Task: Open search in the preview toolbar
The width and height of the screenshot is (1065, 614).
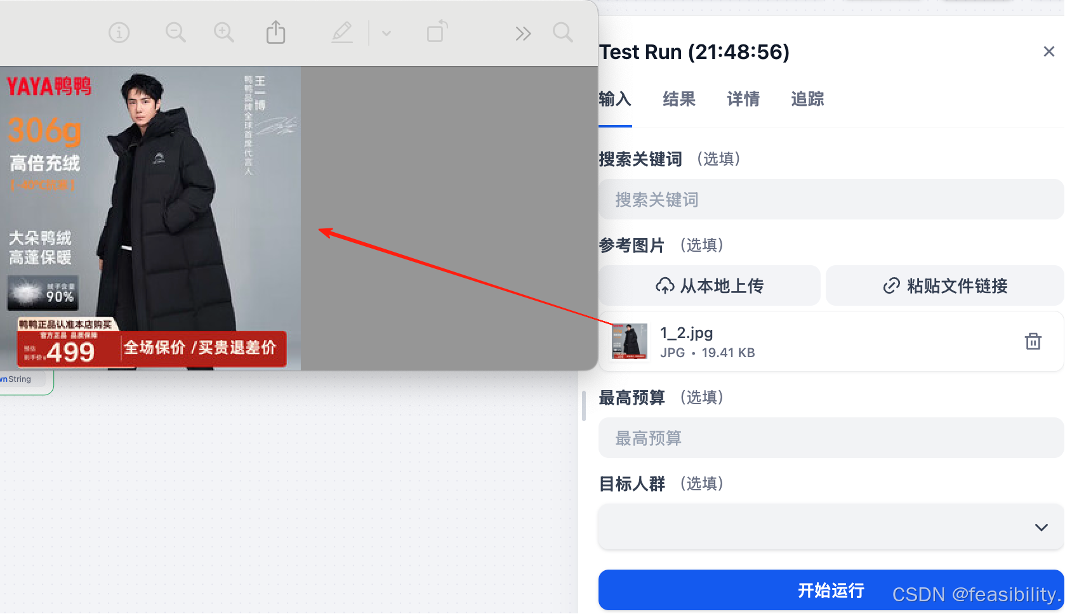Action: (x=562, y=32)
